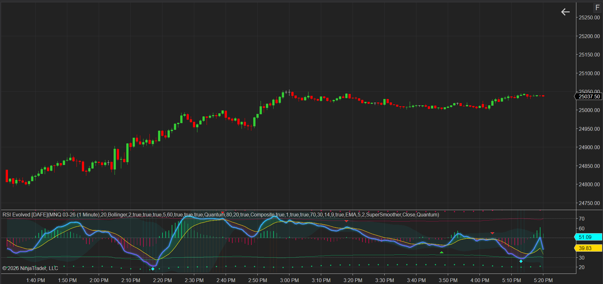Viewport: 603px width, 284px height.
Task: Click the 5:20 PM time axis label
Action: [543, 280]
